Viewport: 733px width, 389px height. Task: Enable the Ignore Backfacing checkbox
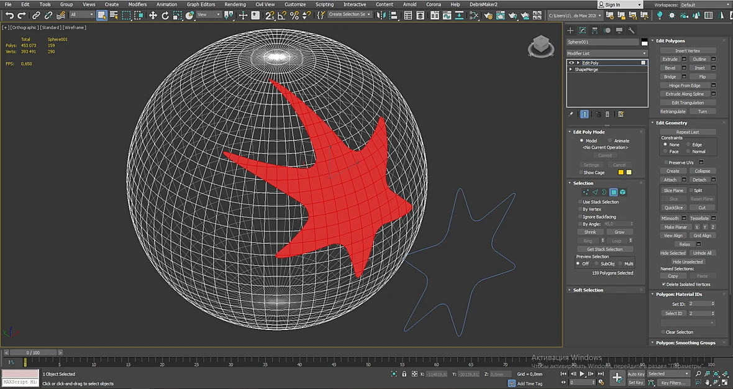[x=580, y=217]
